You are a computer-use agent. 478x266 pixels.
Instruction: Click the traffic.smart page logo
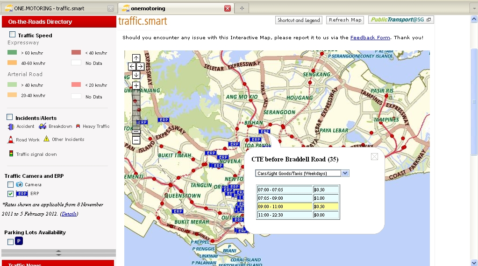click(x=143, y=21)
